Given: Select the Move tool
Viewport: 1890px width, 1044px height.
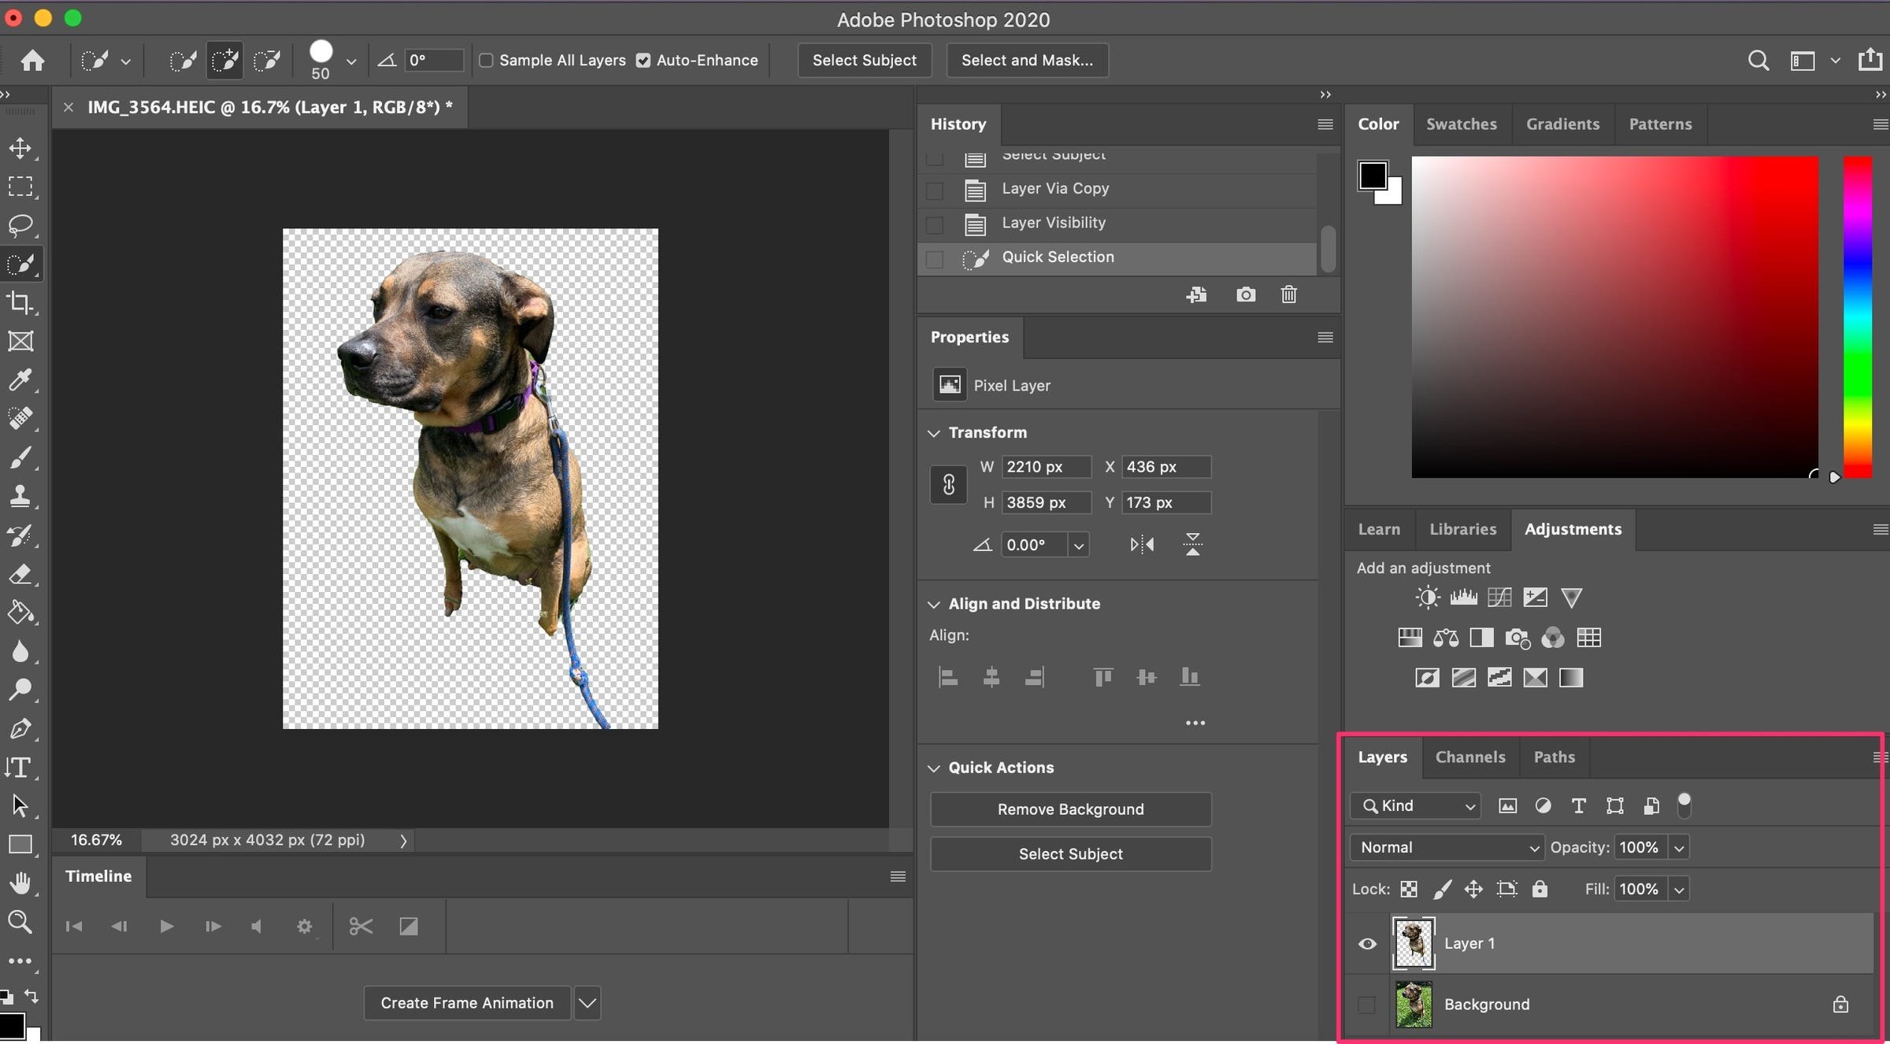Looking at the screenshot, I should pos(18,144).
